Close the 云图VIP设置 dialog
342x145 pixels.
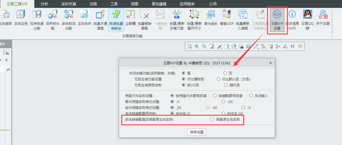tap(270, 63)
